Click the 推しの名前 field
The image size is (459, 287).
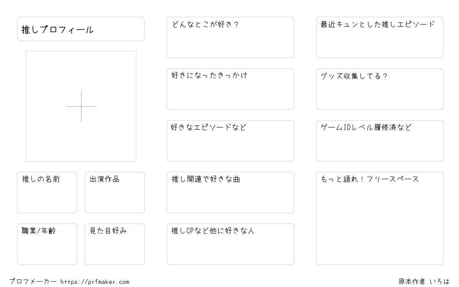click(x=47, y=192)
